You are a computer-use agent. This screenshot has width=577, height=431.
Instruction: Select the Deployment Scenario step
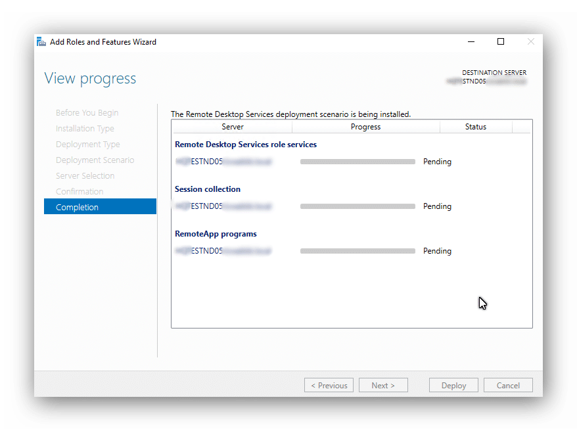pyautogui.click(x=95, y=160)
